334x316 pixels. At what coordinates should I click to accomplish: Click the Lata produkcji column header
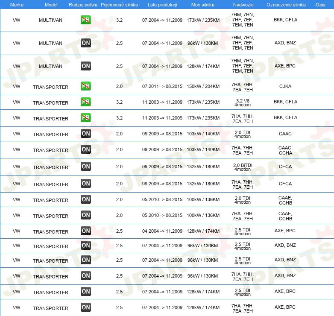pos(162,5)
